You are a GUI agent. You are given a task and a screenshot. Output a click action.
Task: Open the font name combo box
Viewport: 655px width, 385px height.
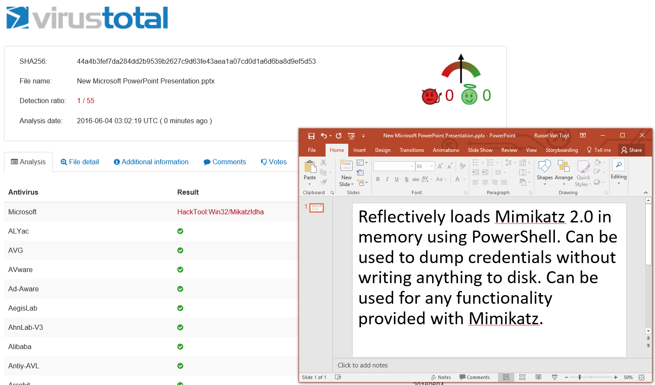tap(394, 166)
